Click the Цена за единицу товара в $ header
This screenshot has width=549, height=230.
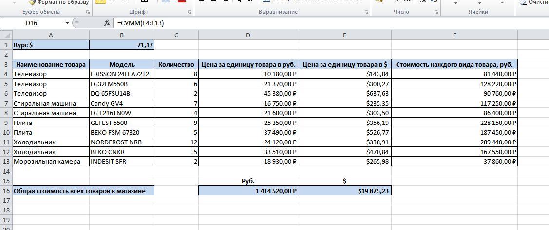click(345, 64)
